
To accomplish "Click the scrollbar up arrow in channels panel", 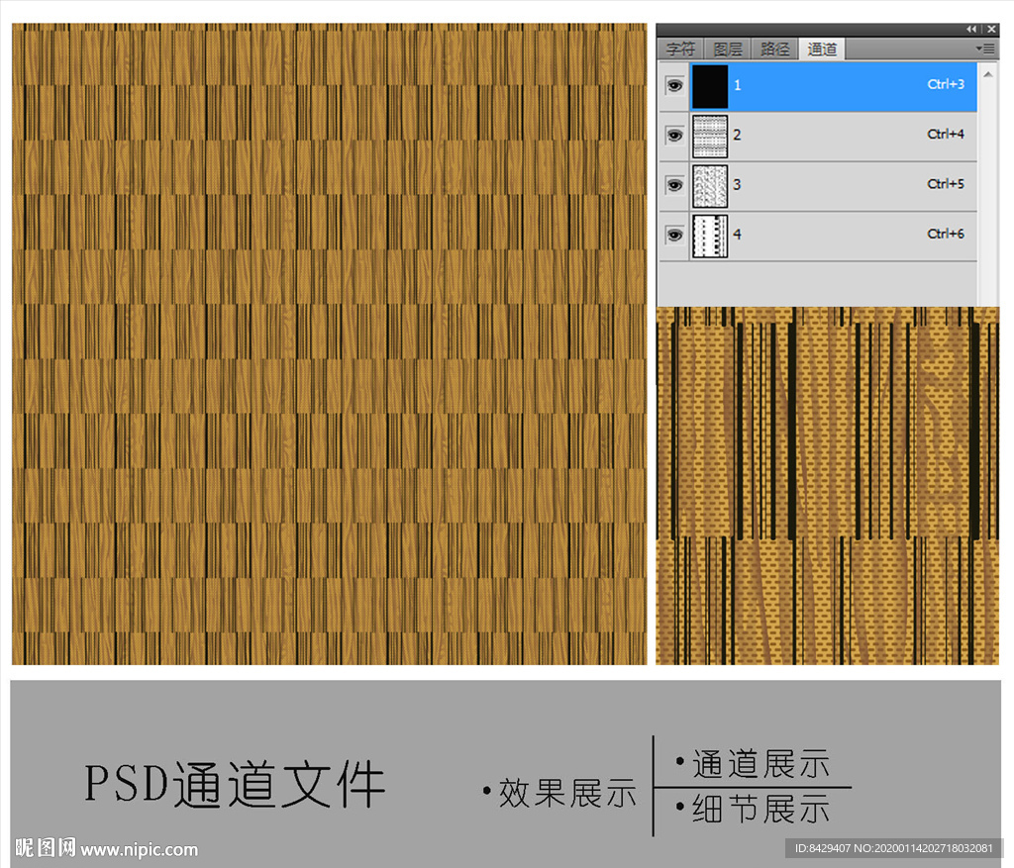I will click(988, 75).
